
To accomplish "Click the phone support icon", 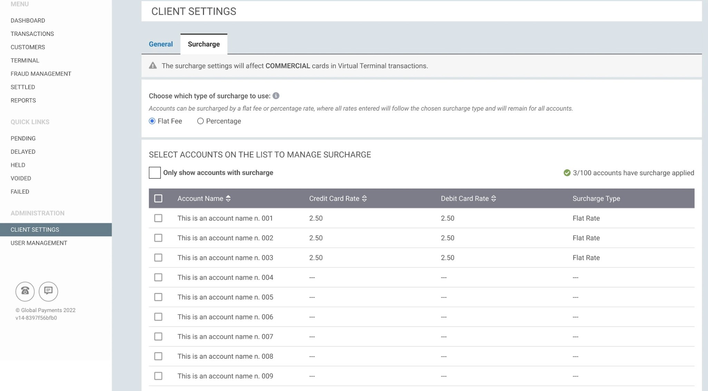I will point(25,291).
